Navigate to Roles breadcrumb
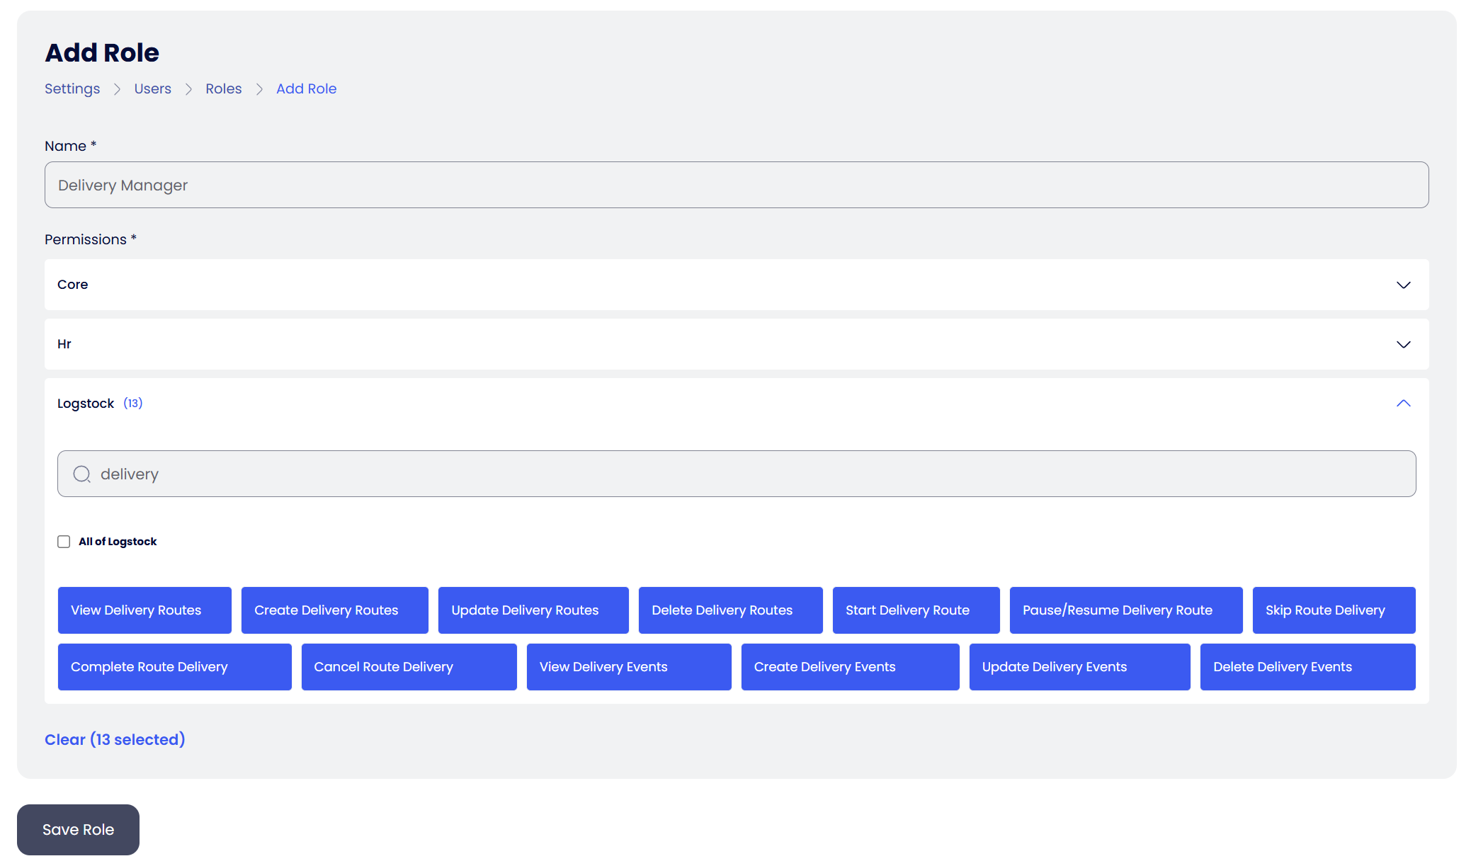This screenshot has height=861, width=1471. coord(223,89)
